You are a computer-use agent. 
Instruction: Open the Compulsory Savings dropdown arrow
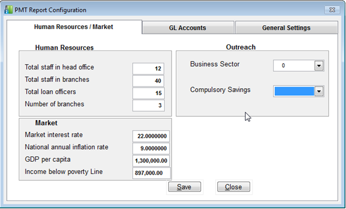319,91
